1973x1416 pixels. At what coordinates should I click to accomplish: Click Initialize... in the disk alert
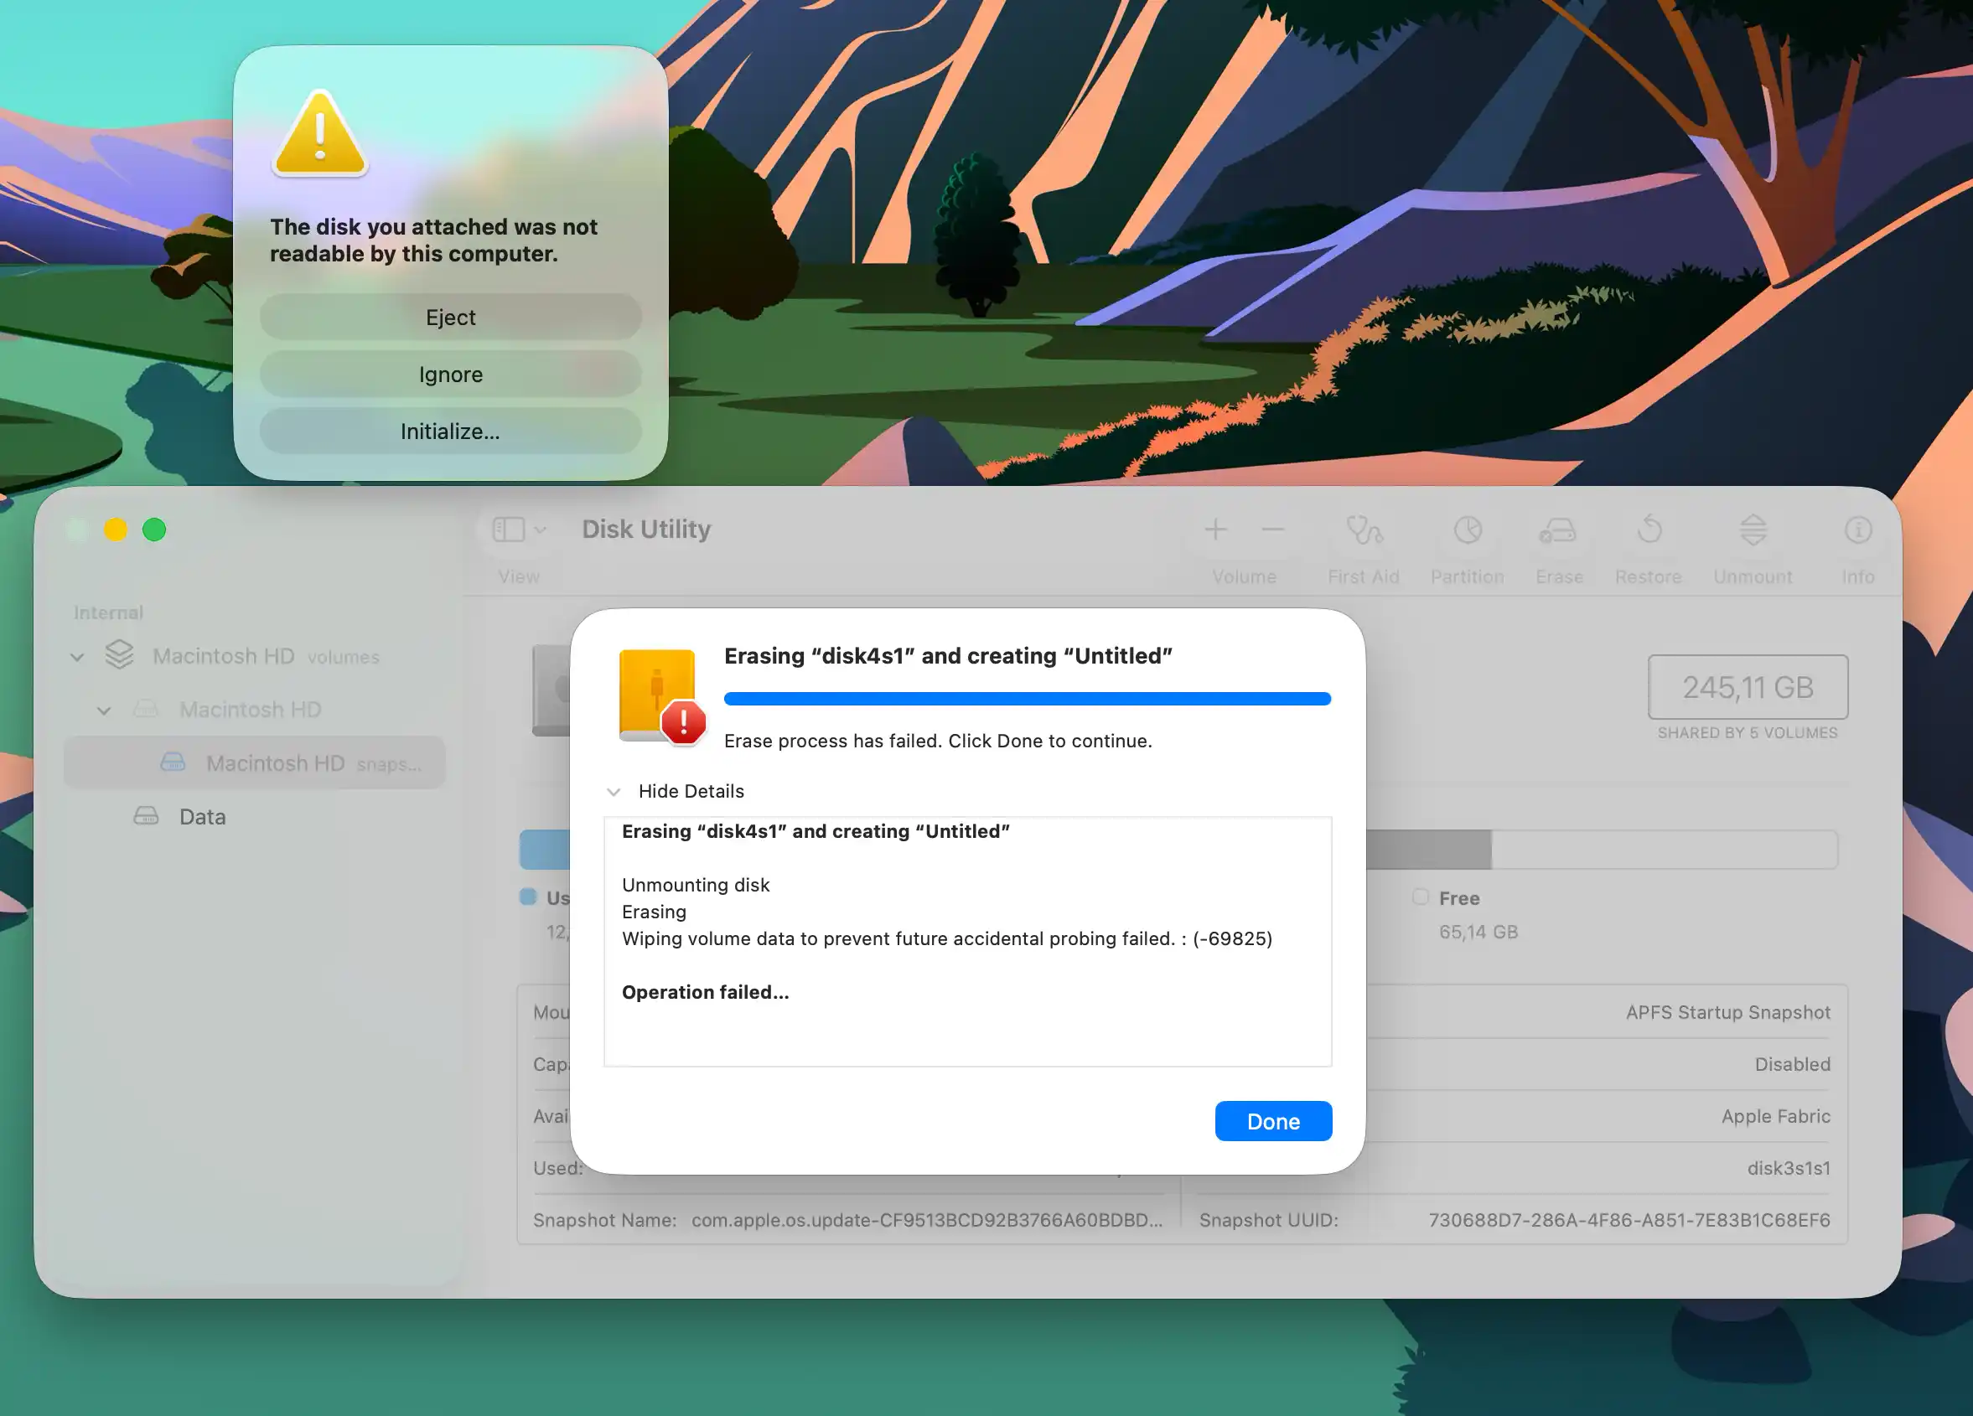click(450, 432)
